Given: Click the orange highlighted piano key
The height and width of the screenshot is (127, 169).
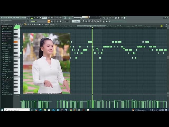Looking at the screenshot, I should tap(16, 42).
